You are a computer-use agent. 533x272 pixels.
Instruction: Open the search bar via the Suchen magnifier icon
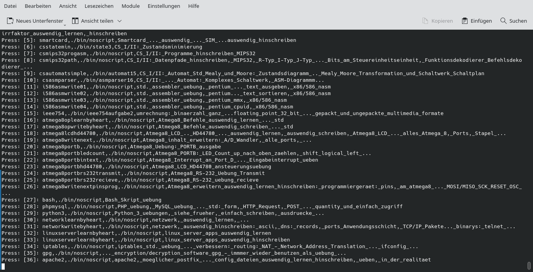coord(503,21)
